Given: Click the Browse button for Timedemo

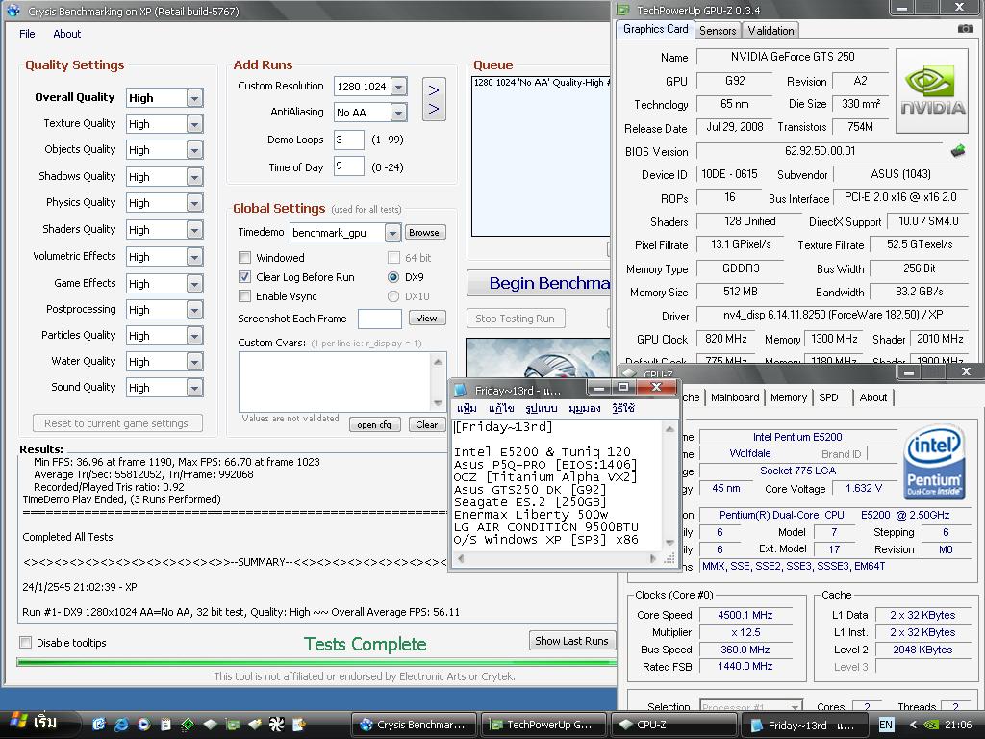Looking at the screenshot, I should coord(424,233).
